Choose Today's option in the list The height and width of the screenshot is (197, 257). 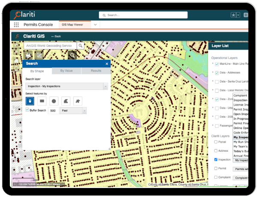click(x=241, y=151)
